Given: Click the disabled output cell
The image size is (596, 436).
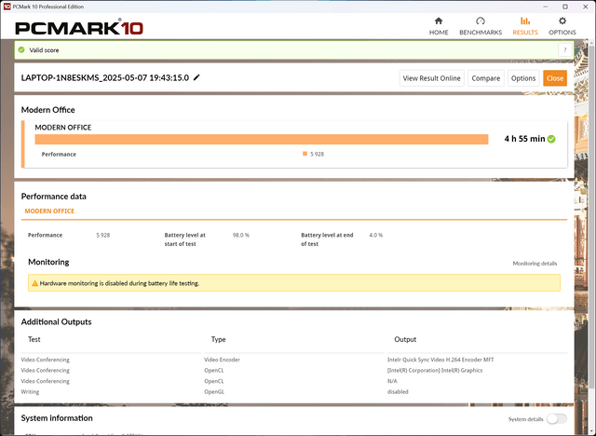Looking at the screenshot, I should 398,391.
